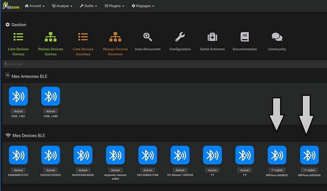Expand the Outils dropdown menu

pos(89,6)
